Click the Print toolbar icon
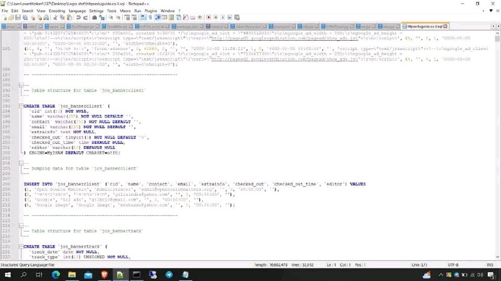The width and height of the screenshot is (501, 281). click(x=46, y=18)
